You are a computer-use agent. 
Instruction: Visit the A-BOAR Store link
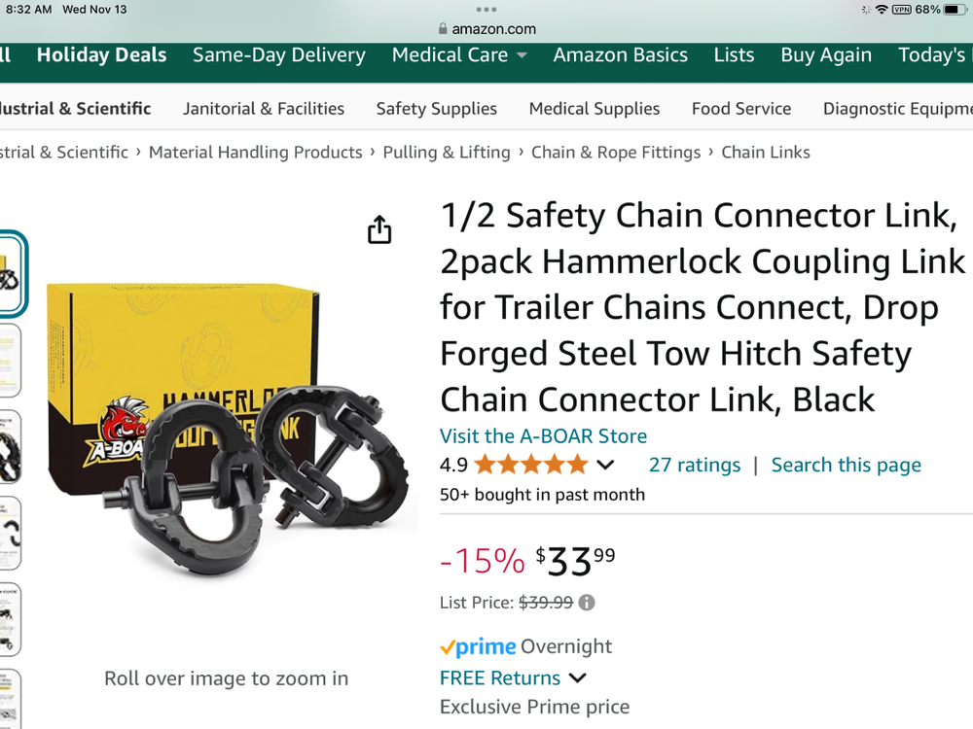[x=543, y=435]
